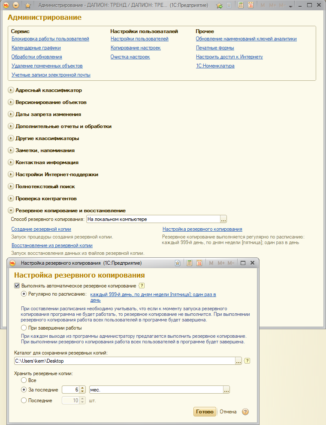Open the 1C main menu dropdown button
326x425 pixels.
(16, 5)
